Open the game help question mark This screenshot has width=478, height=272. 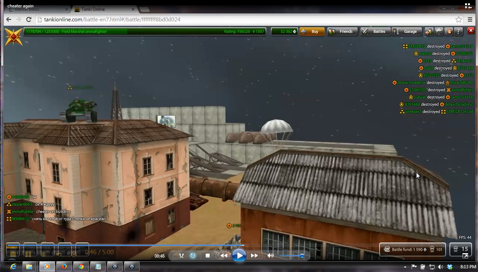(458, 32)
